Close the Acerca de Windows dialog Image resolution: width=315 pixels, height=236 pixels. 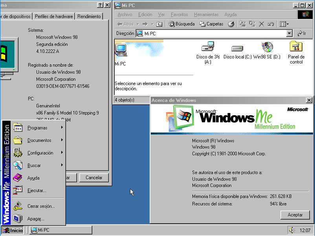click(309, 100)
